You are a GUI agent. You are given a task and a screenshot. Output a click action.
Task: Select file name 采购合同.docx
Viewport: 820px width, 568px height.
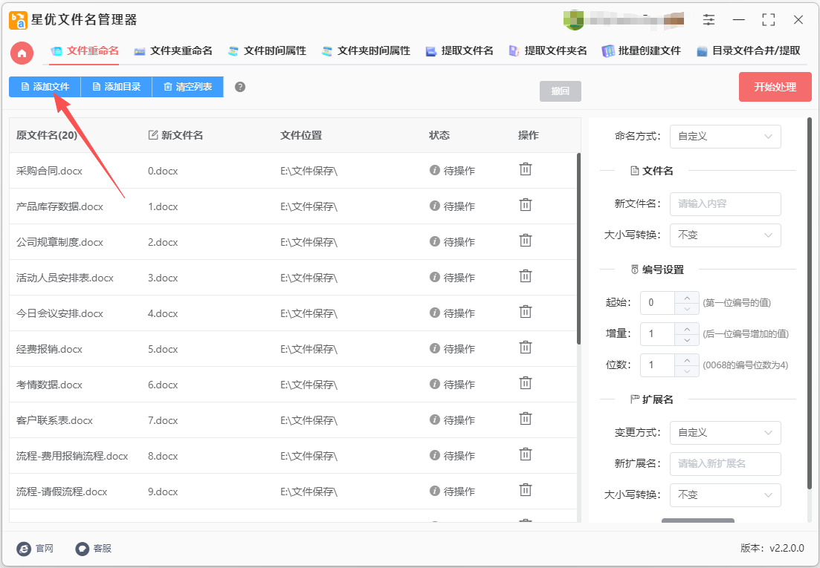[49, 171]
